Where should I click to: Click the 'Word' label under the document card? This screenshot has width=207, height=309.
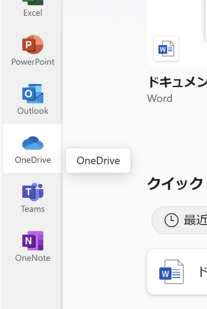[x=160, y=98]
